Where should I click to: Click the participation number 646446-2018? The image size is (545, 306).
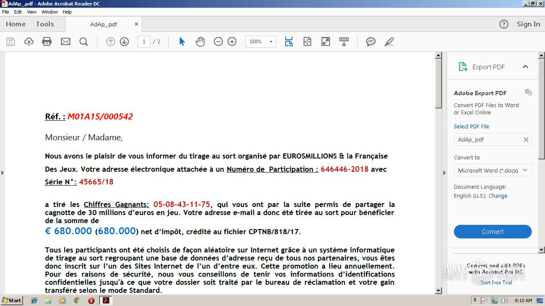344,169
